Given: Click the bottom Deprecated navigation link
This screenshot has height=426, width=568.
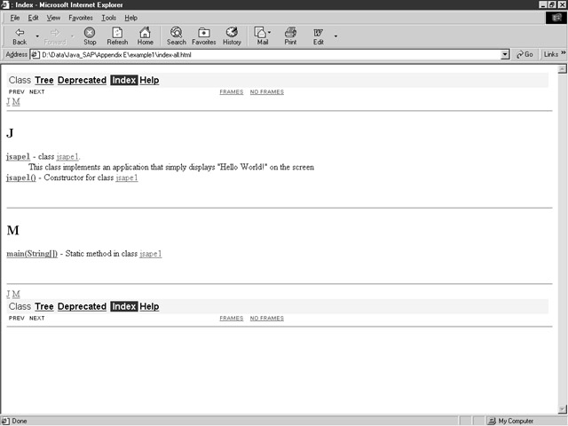Looking at the screenshot, I should pyautogui.click(x=82, y=306).
